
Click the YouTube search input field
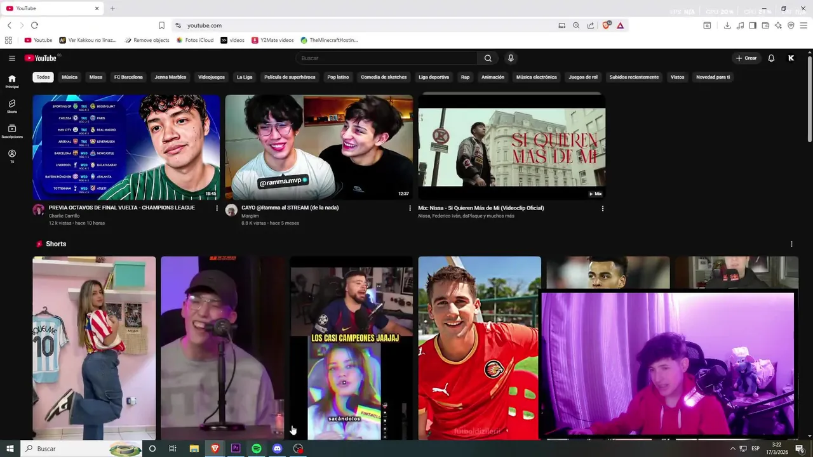coord(386,58)
